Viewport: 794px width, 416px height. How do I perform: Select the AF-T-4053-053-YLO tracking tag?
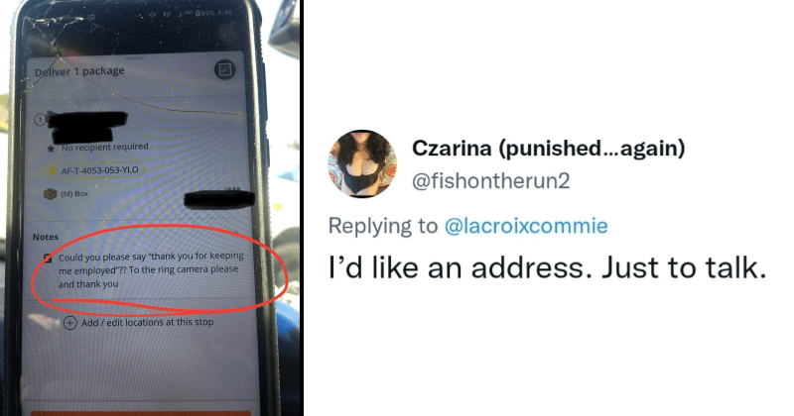(94, 170)
